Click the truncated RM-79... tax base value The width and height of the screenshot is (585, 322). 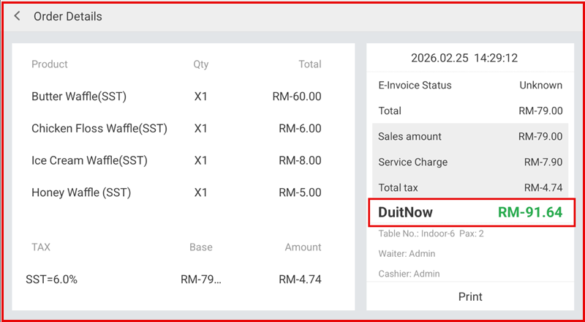click(x=200, y=279)
